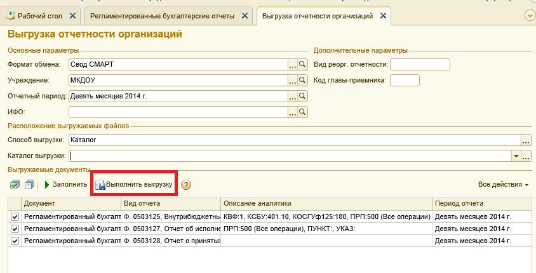Select period cell in Ф. 0503125 row
This screenshot has height=273, width=536.
tap(482, 216)
